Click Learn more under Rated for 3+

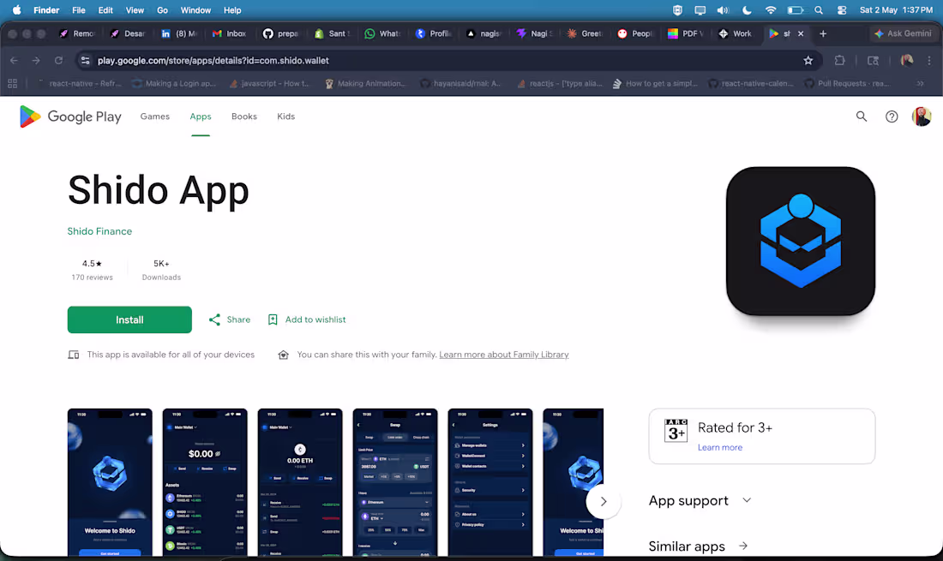coord(720,447)
